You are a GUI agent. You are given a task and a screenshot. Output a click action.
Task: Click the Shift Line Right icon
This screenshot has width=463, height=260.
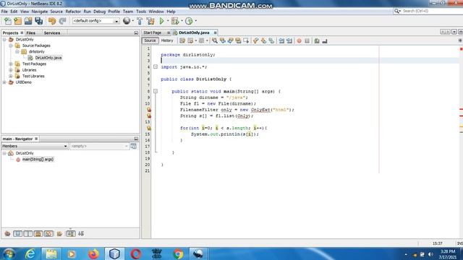(289, 41)
